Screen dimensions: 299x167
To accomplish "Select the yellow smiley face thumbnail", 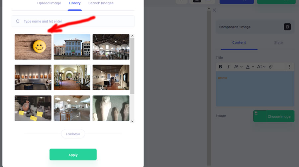I will 33,47.
